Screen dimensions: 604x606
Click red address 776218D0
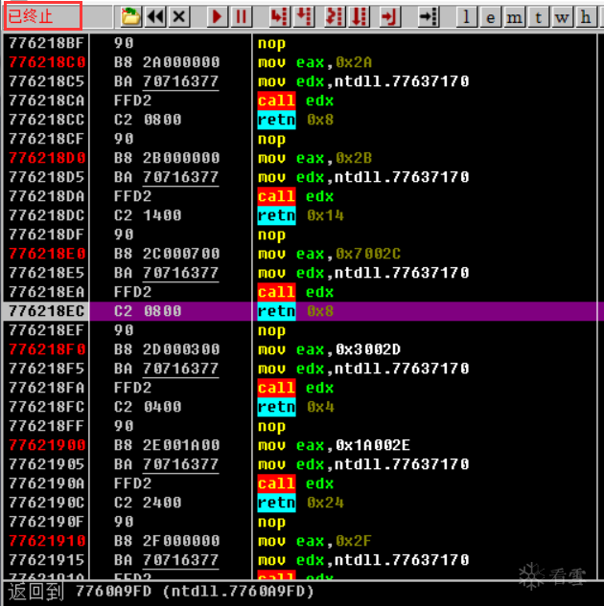47,158
